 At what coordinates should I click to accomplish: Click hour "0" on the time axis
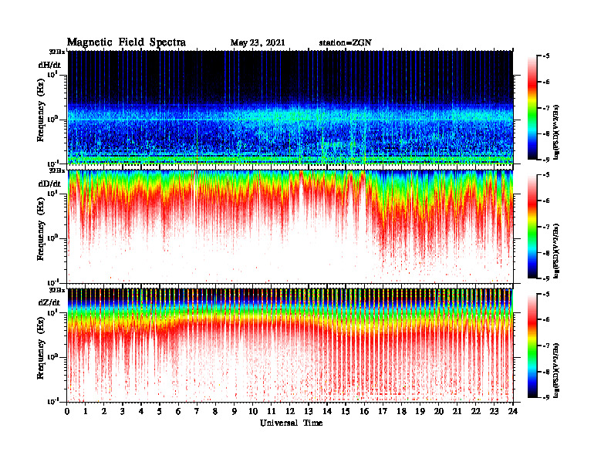tap(67, 412)
